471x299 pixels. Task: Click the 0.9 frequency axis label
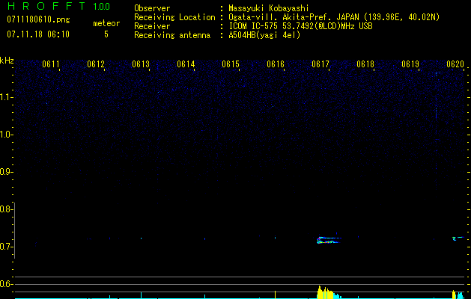click(5, 172)
